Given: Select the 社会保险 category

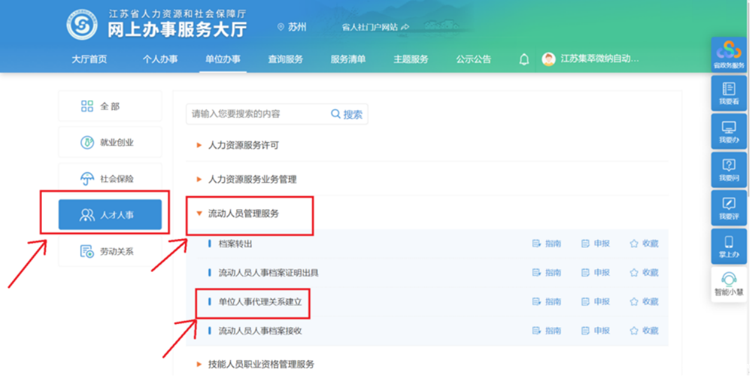Looking at the screenshot, I should point(110,179).
